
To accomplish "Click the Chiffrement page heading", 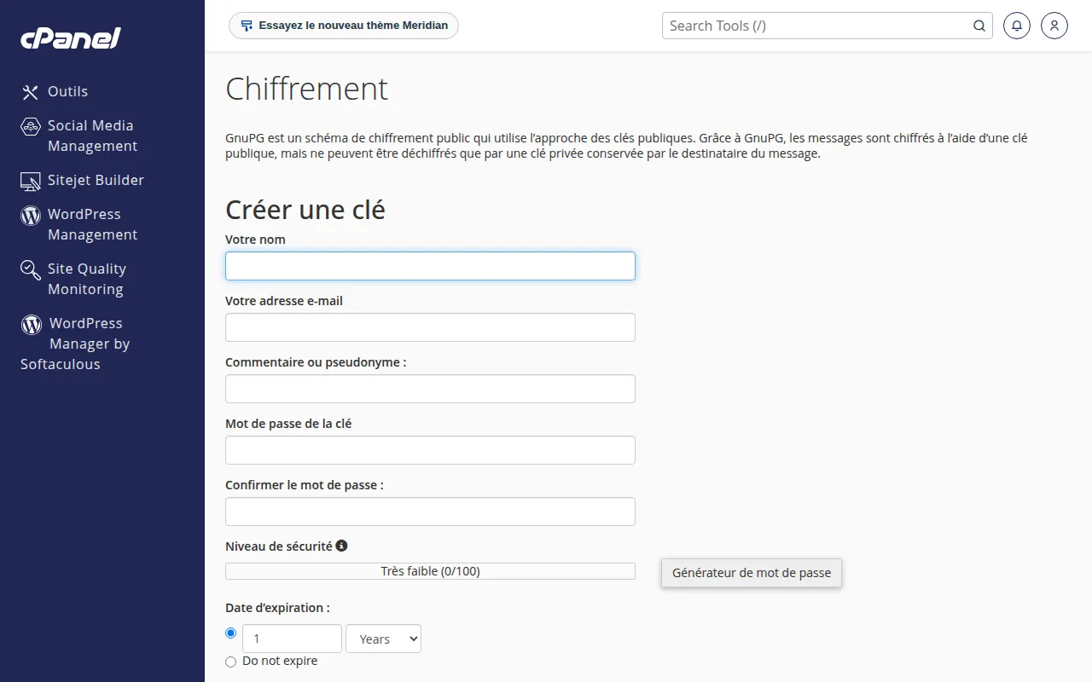I will pyautogui.click(x=306, y=89).
